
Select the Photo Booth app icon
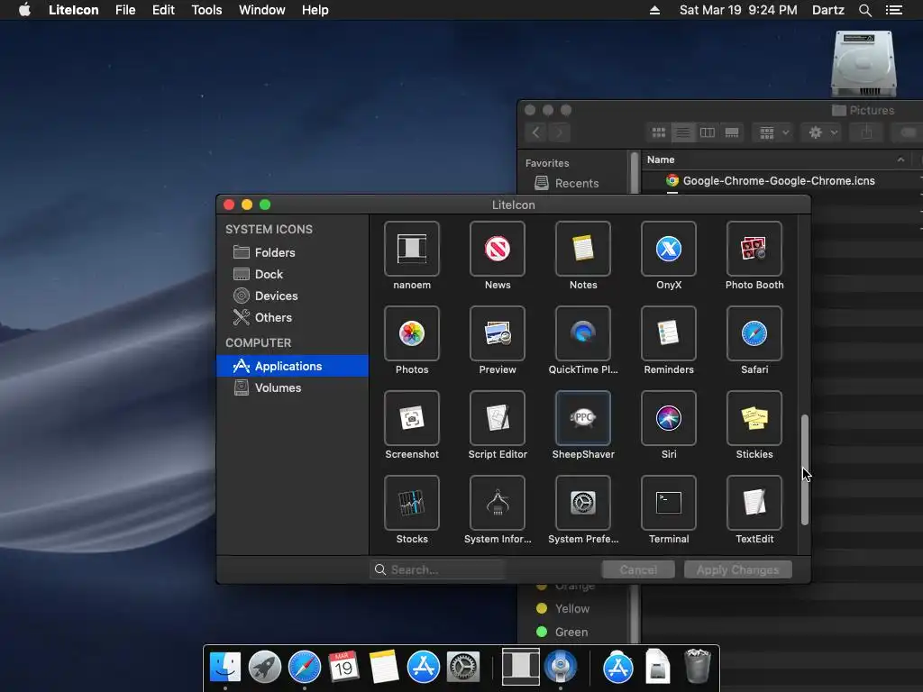pyautogui.click(x=754, y=249)
